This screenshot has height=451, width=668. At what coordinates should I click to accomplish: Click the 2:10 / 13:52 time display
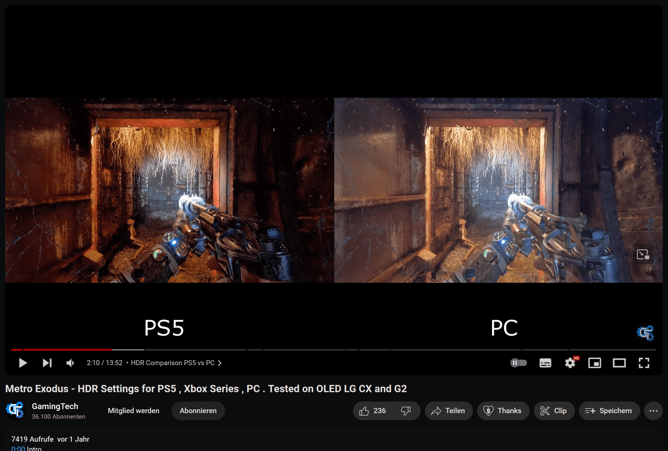[x=104, y=363]
